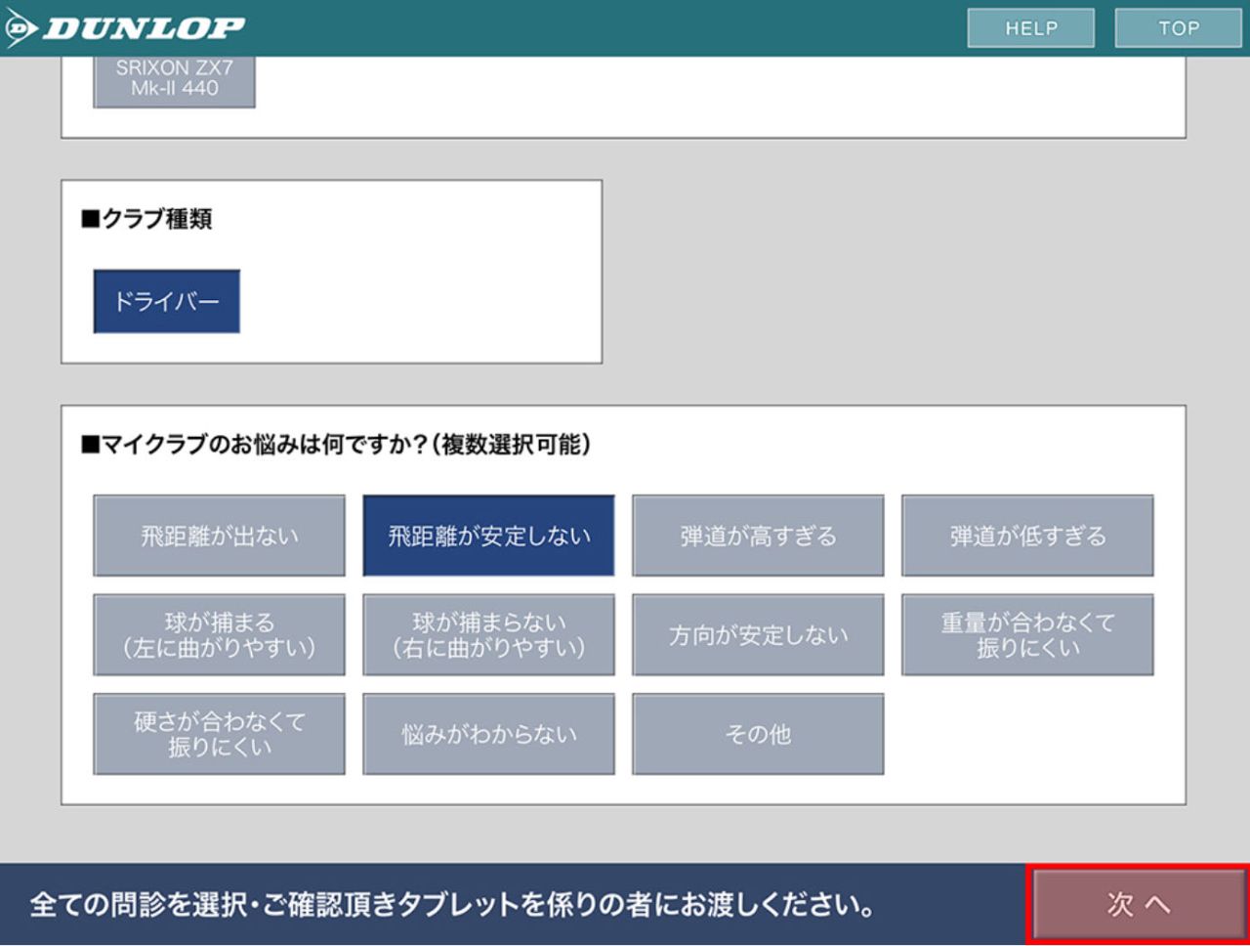Select その他 concern button
Image resolution: width=1250 pixels, height=946 pixels.
[x=758, y=734]
